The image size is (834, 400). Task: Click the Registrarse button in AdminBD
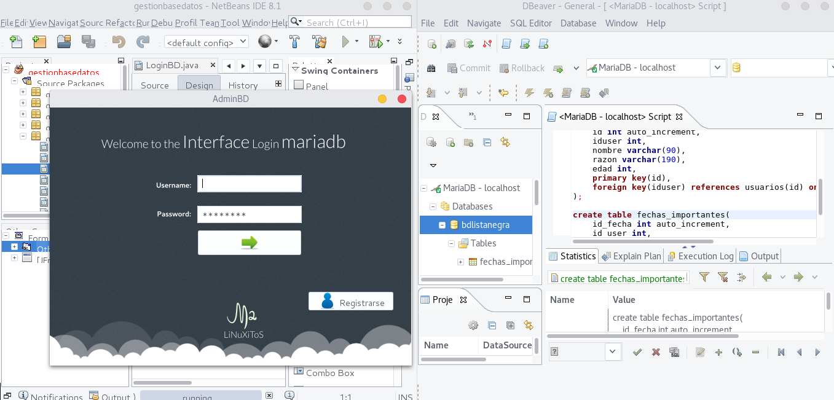[351, 302]
